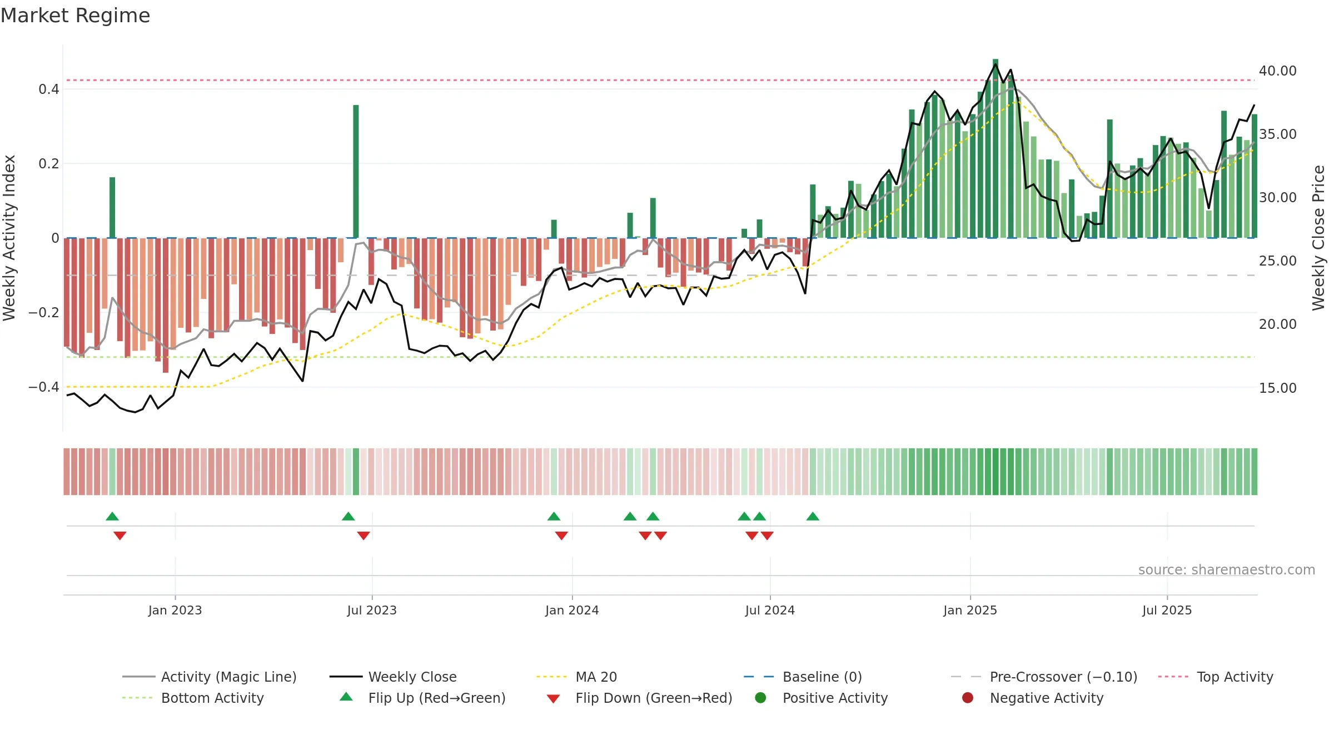This screenshot has width=1334, height=750.
Task: Click the yellow dotted MA 20 legend swatch
Action: point(551,677)
